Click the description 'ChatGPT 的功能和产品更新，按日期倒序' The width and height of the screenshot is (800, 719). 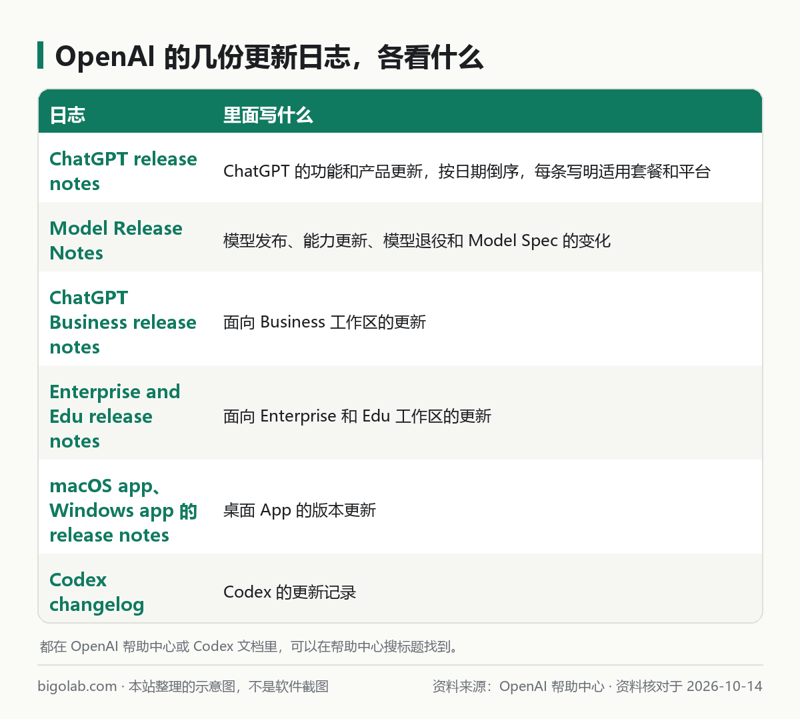coord(371,171)
